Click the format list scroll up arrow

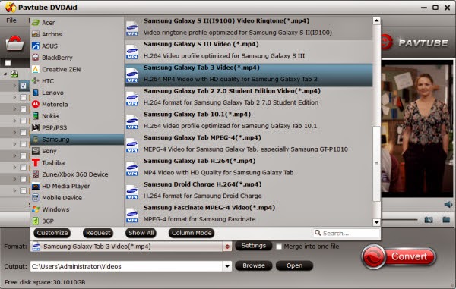pyautogui.click(x=377, y=20)
